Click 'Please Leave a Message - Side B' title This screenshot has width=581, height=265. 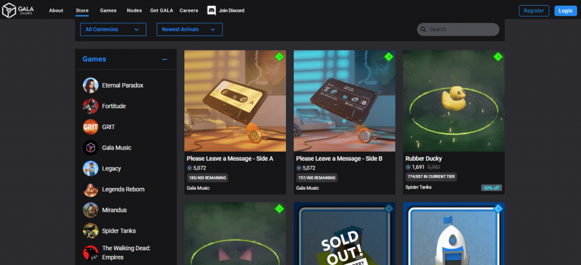[x=339, y=159]
